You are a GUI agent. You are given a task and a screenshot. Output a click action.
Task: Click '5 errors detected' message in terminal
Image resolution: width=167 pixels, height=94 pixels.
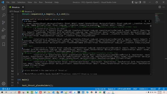[45, 70]
